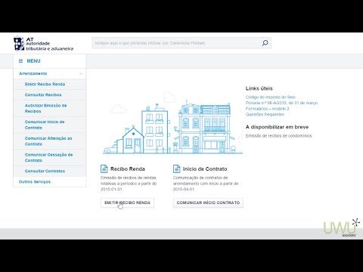The image size is (363, 272).
Task: Click the COMUNICAR INÍCIO CONTRATO button
Action: [x=208, y=202]
